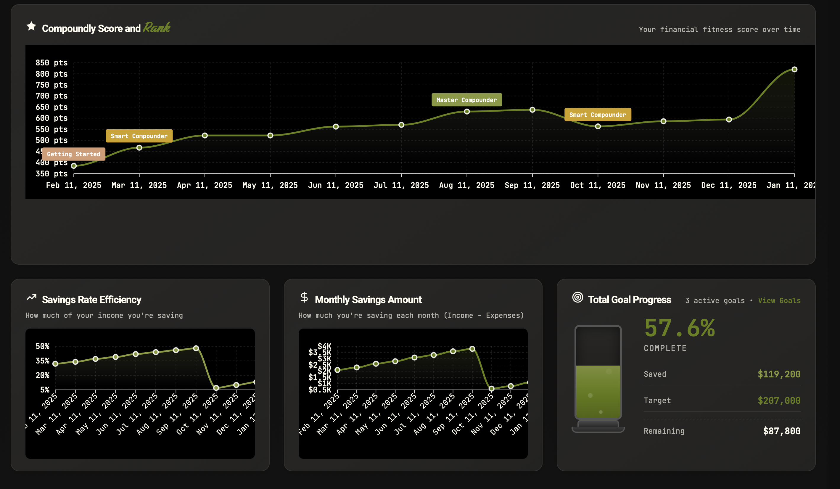The image size is (840, 489).
Task: Select the Sep 11, 2025 score data point
Action: point(532,110)
